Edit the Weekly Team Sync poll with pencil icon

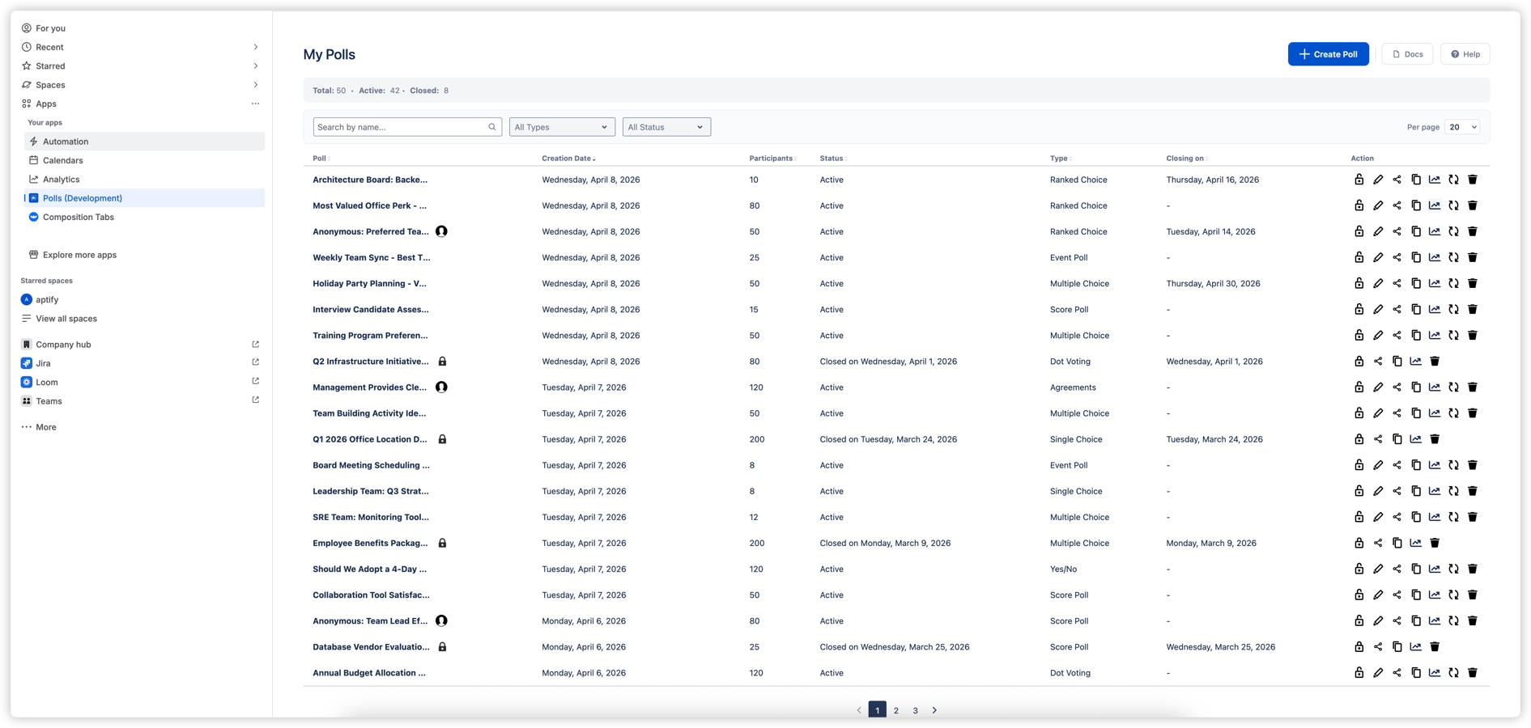pyautogui.click(x=1379, y=257)
